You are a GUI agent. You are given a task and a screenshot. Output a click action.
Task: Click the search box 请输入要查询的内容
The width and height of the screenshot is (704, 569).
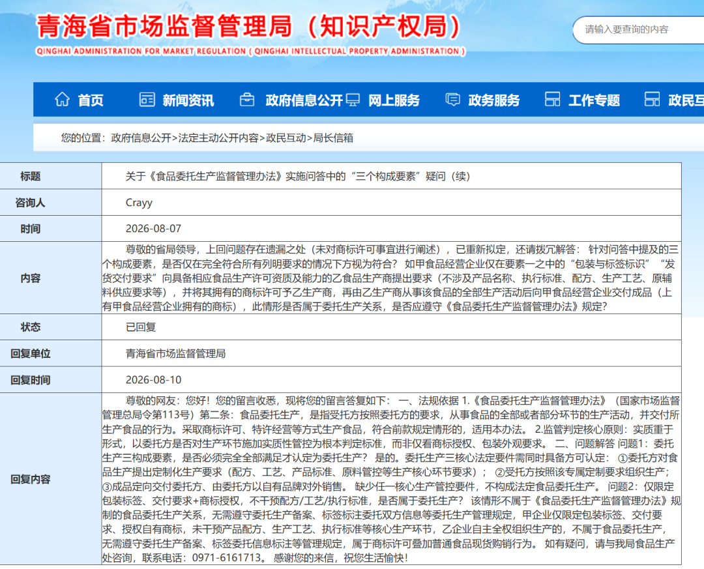pos(638,30)
